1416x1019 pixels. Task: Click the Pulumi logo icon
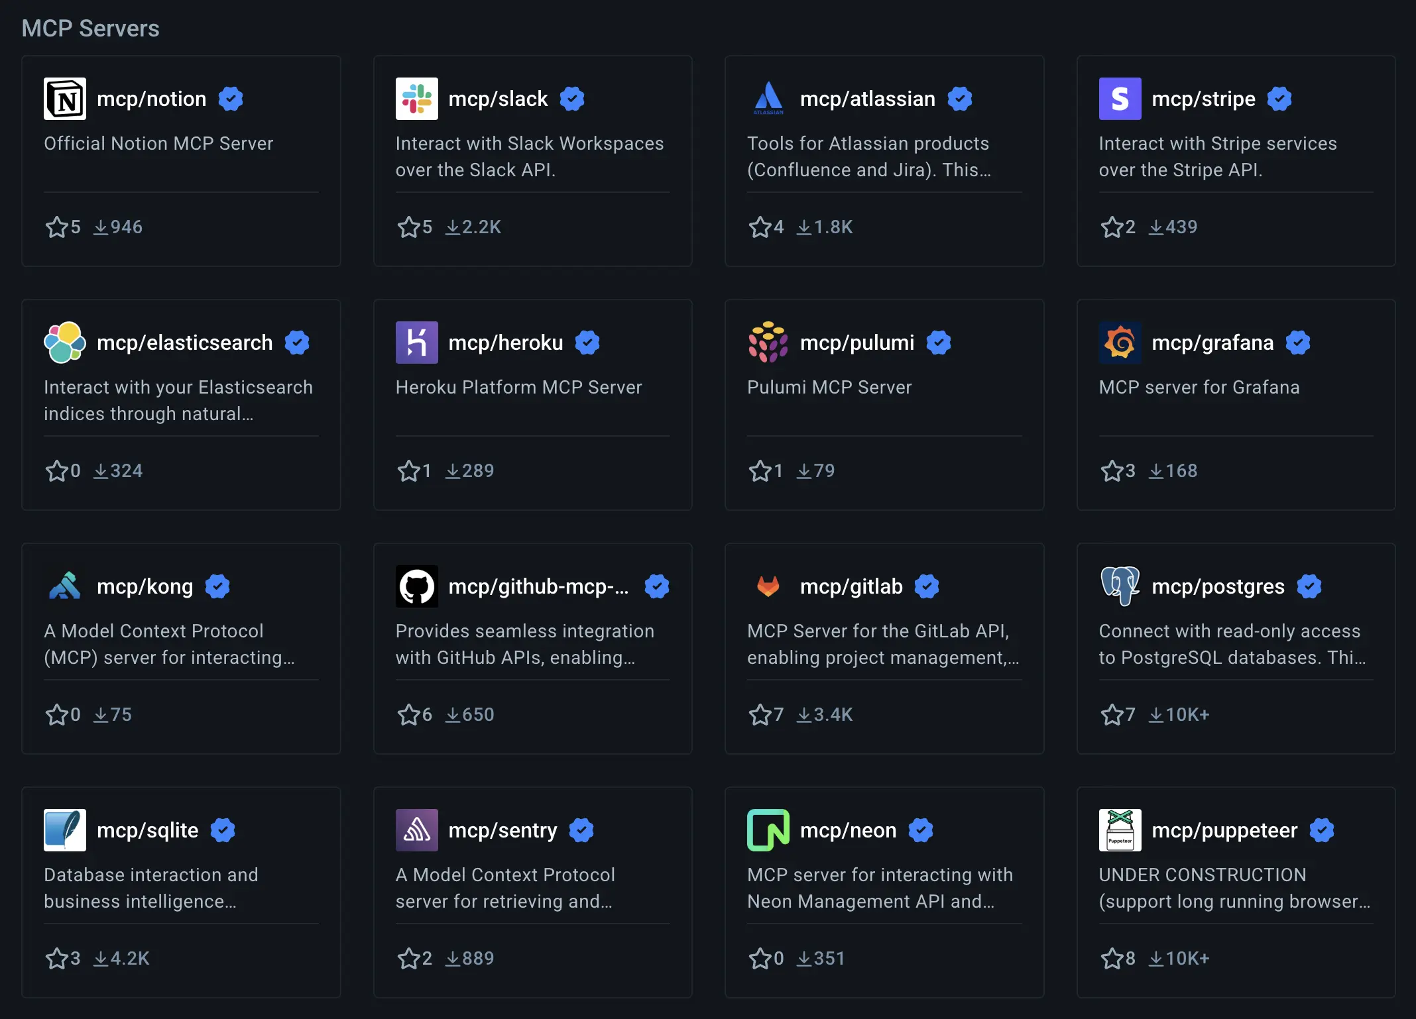[768, 343]
